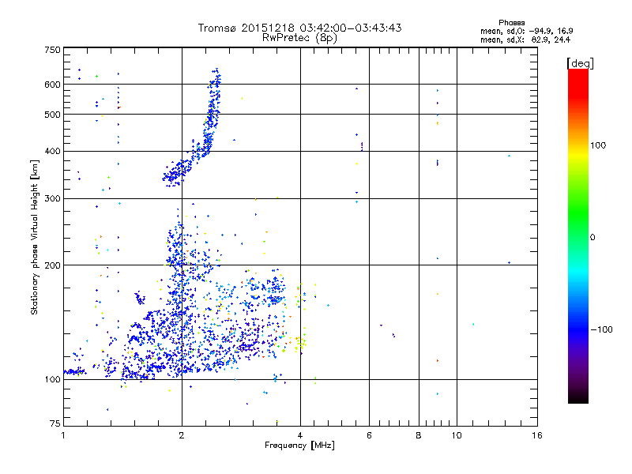Click the "500" height axis tick label
Viewport: 632px width, 474px height.
pyautogui.click(x=52, y=115)
